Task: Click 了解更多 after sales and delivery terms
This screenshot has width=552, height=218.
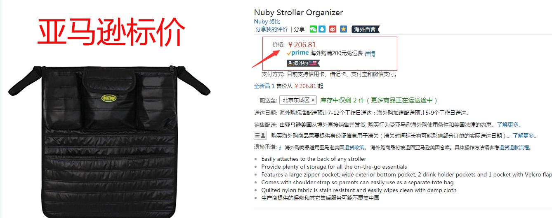Action: (508, 125)
